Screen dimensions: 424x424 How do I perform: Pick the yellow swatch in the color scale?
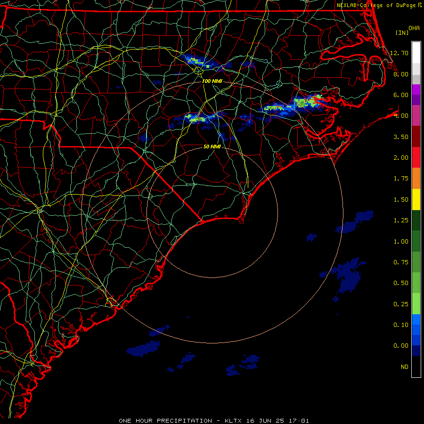(x=416, y=199)
